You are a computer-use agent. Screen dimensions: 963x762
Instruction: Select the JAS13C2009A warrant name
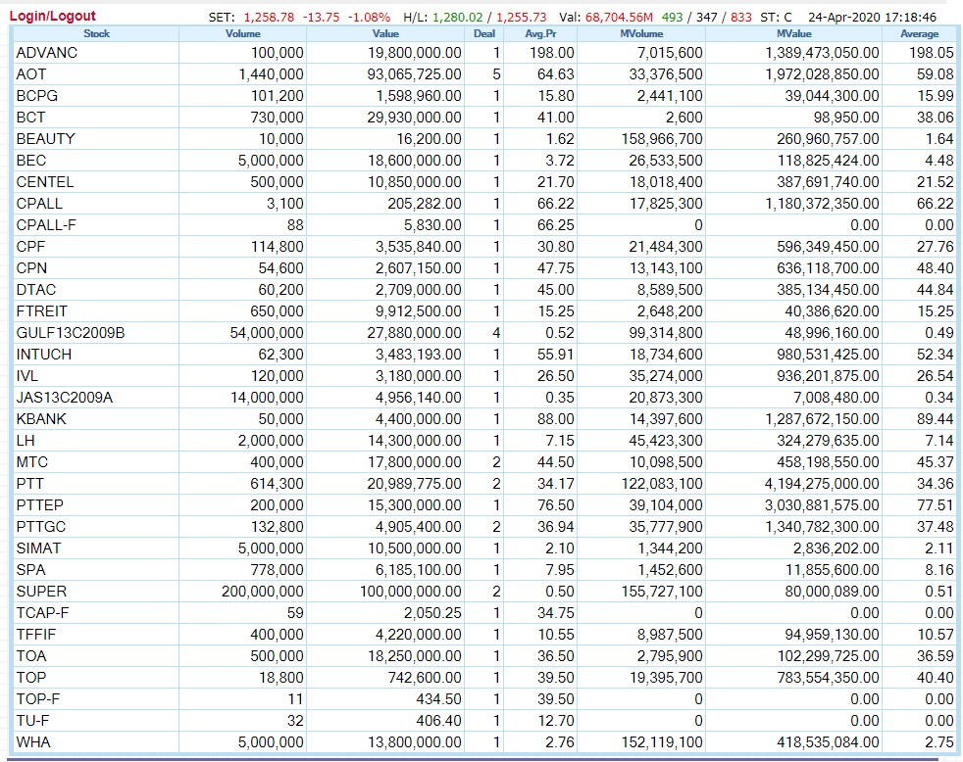tap(65, 397)
